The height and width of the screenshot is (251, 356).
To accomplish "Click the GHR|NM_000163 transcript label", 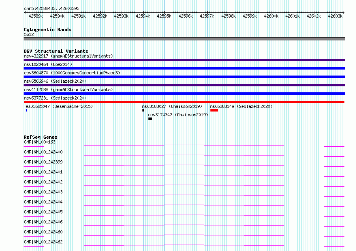I will [40, 142].
